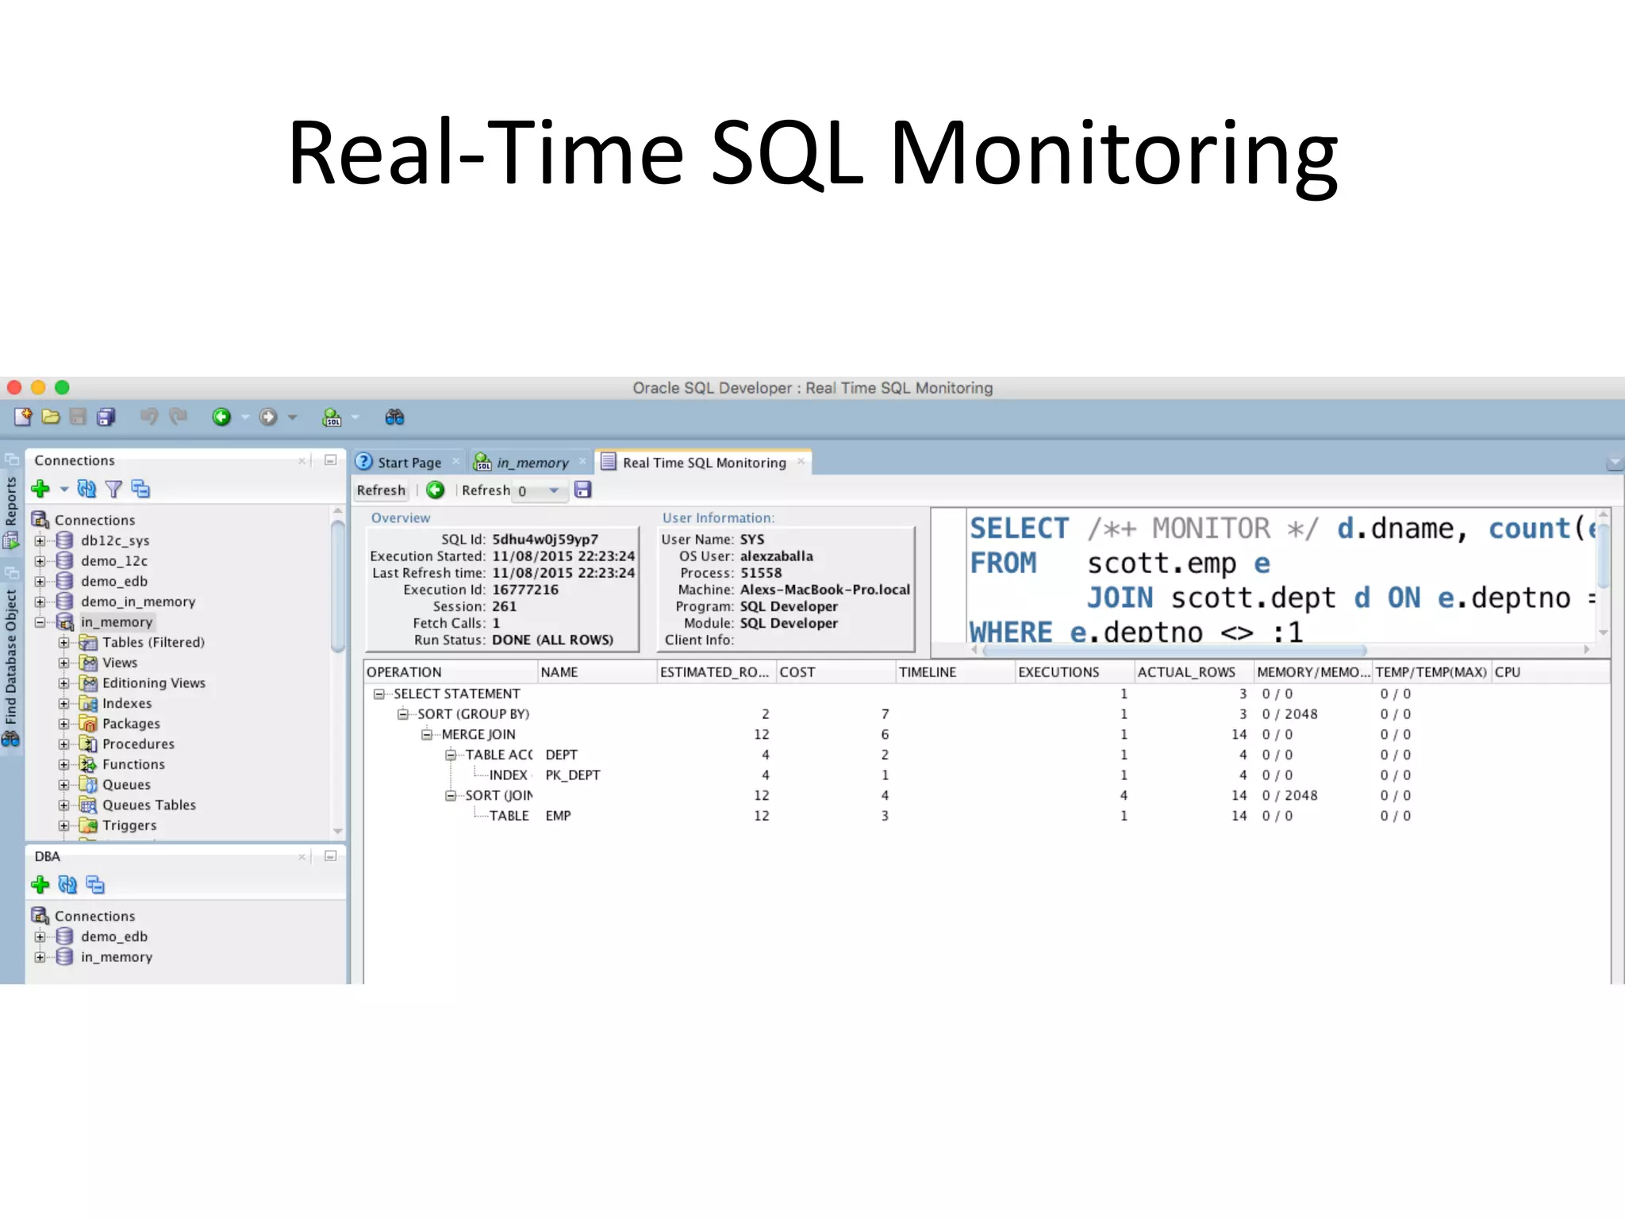Click the Filter funnel icon in Connections
1625x1219 pixels.
coord(113,489)
